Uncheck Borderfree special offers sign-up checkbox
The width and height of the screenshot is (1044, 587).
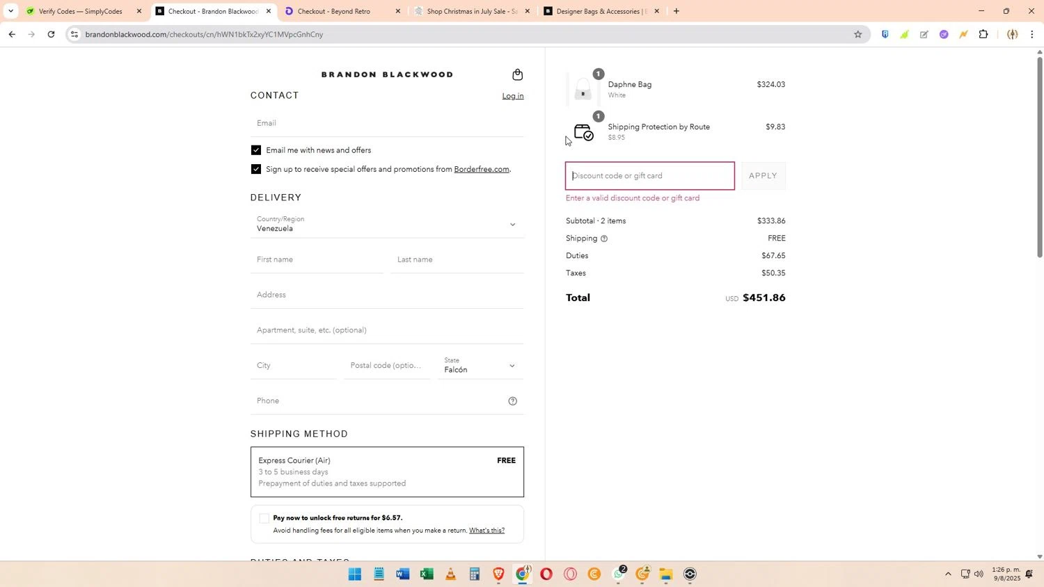coord(256,169)
